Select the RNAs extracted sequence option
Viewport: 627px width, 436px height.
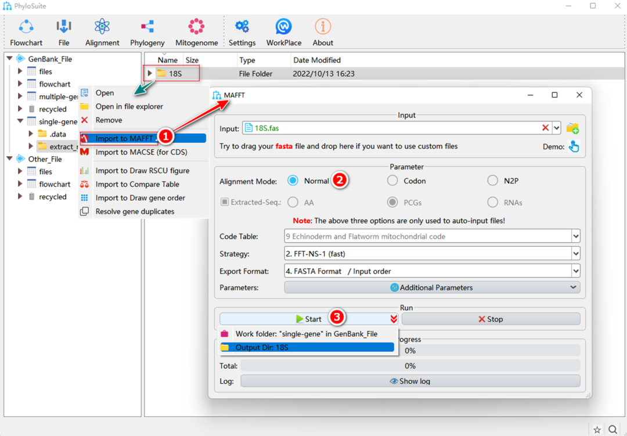tap(492, 203)
